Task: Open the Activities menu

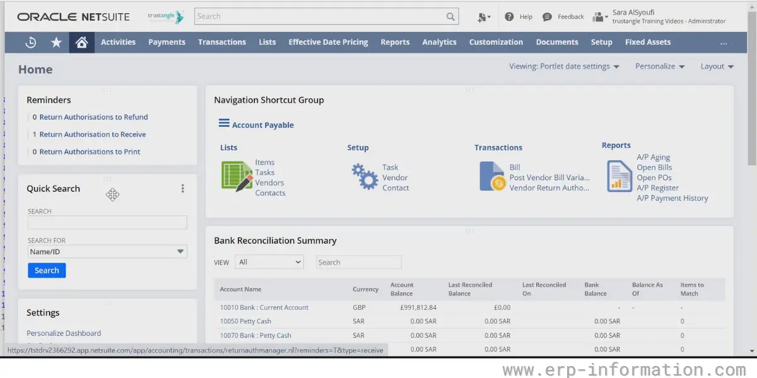Action: [x=119, y=42]
